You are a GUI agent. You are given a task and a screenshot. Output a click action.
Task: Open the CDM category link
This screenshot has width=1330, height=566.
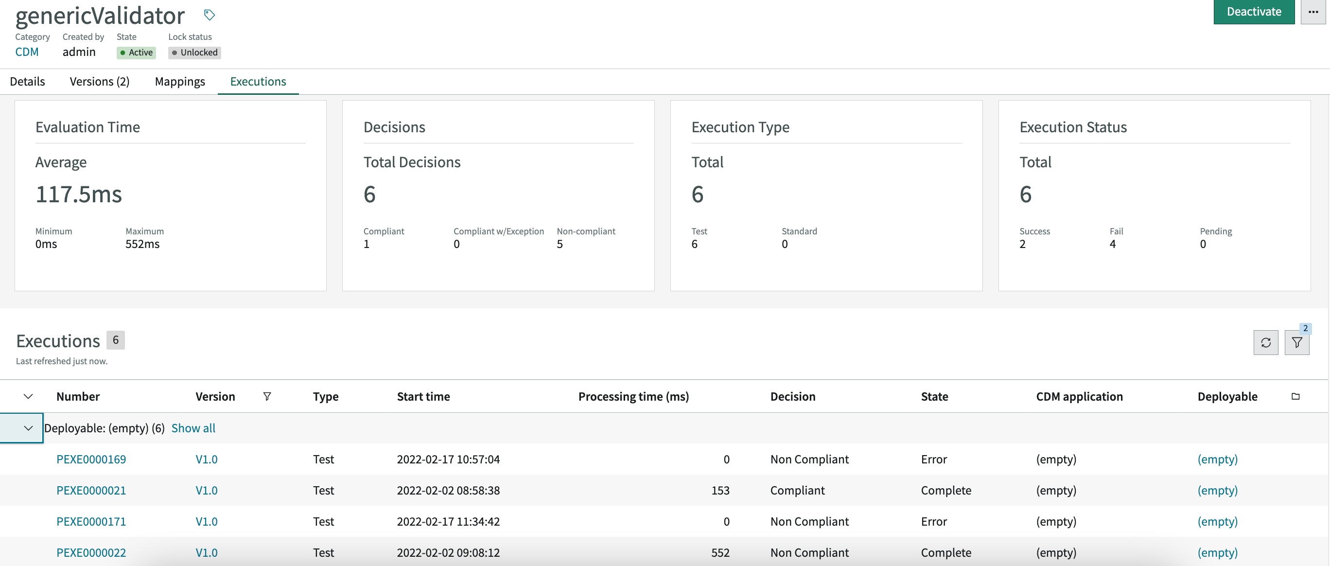pyautogui.click(x=27, y=52)
